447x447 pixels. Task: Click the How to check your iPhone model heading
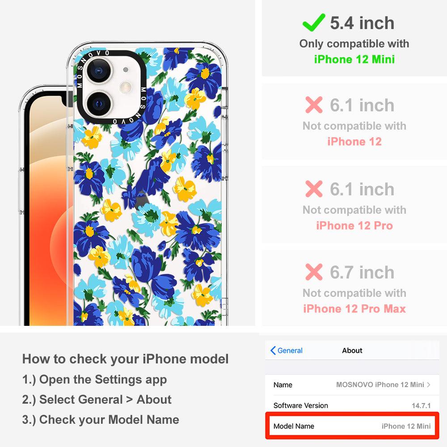[126, 359]
